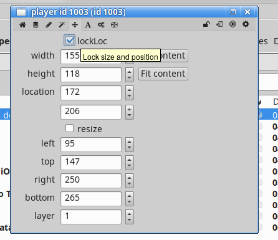The width and height of the screenshot is (278, 240).
Task: Select the database stack icon
Action: tap(36, 25)
